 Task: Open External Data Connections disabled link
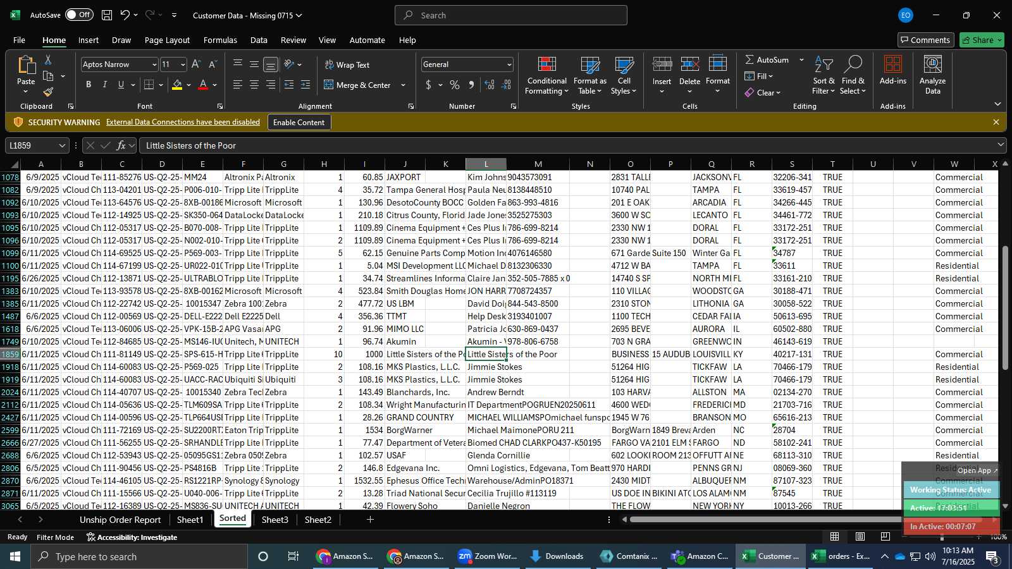pyautogui.click(x=183, y=122)
